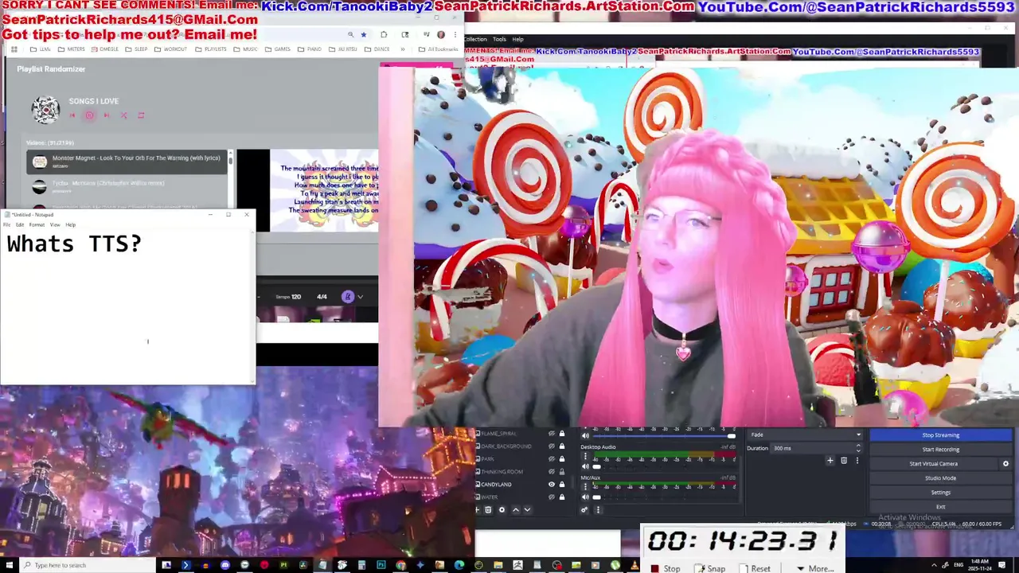Toggle shuffle in Playlist Randomizer
Image resolution: width=1019 pixels, height=573 pixels.
[123, 115]
